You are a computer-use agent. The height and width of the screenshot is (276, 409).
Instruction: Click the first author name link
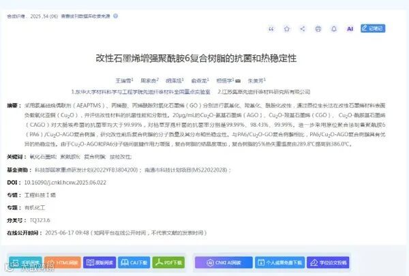pos(123,80)
